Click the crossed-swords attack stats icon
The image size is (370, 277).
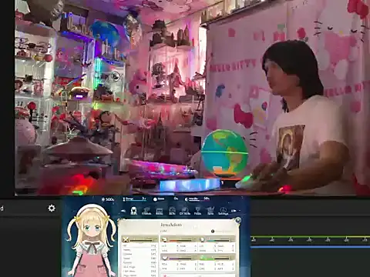126,239
